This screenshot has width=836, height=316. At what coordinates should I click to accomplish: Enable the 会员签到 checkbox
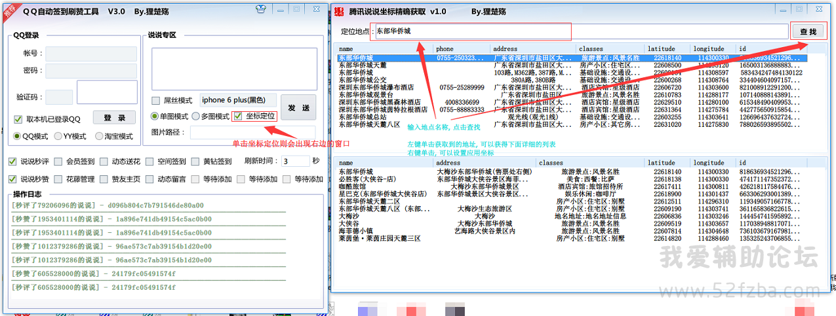point(58,161)
